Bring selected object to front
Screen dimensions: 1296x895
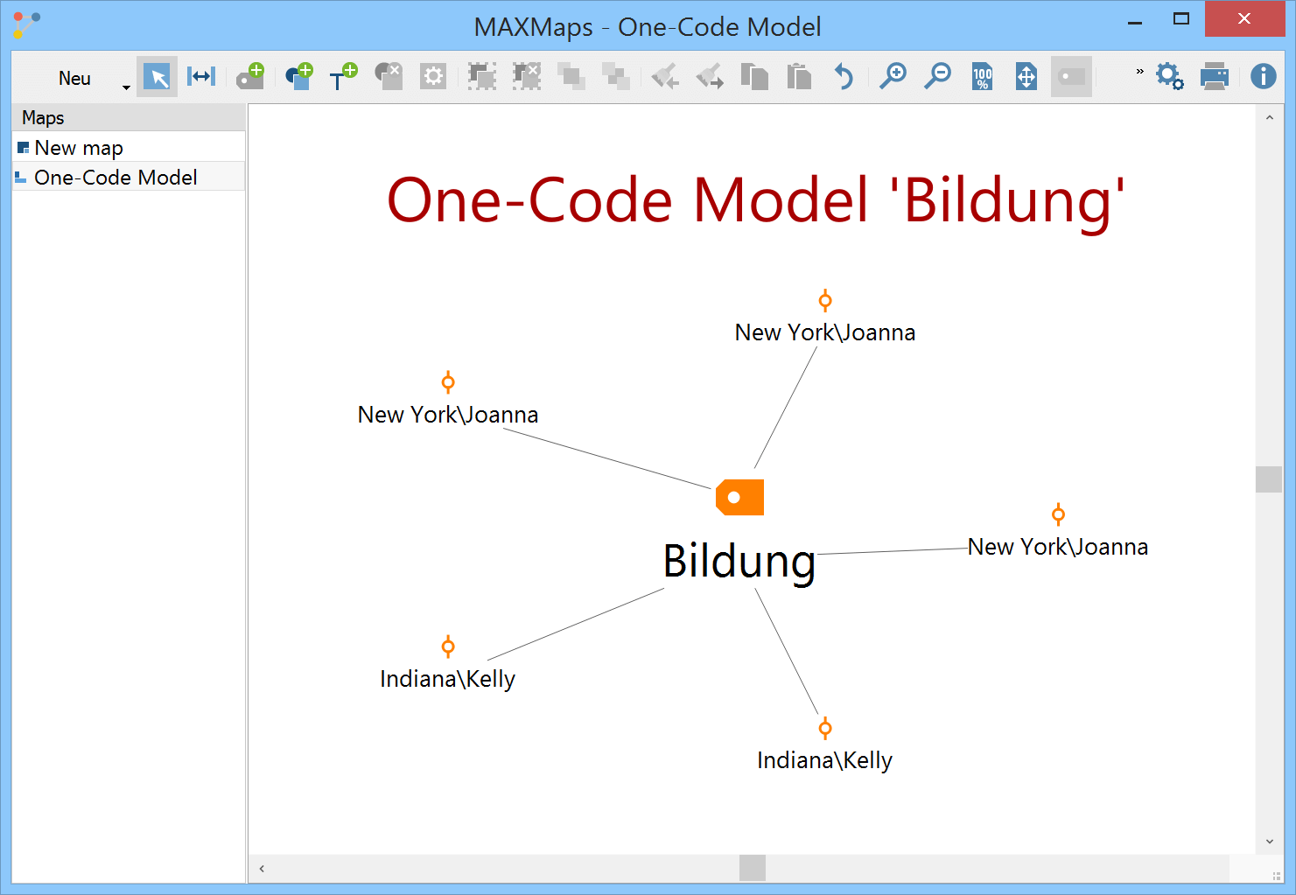571,77
